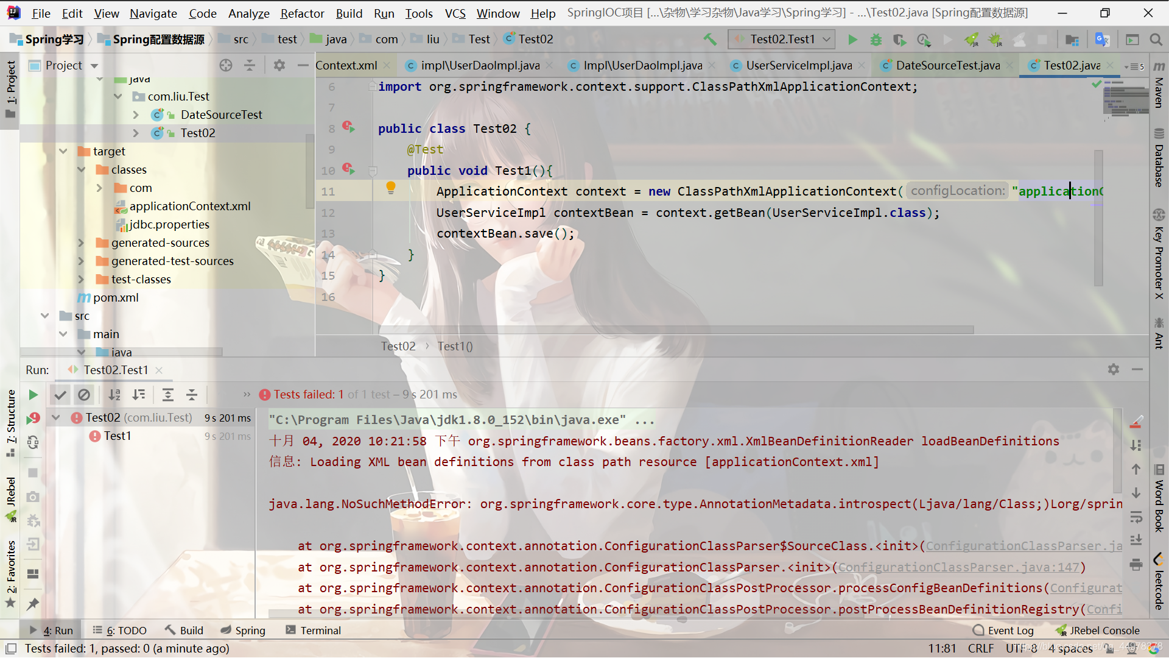Image resolution: width=1169 pixels, height=658 pixels.
Task: Open Maven tool window on right sidebar
Action: click(1159, 85)
